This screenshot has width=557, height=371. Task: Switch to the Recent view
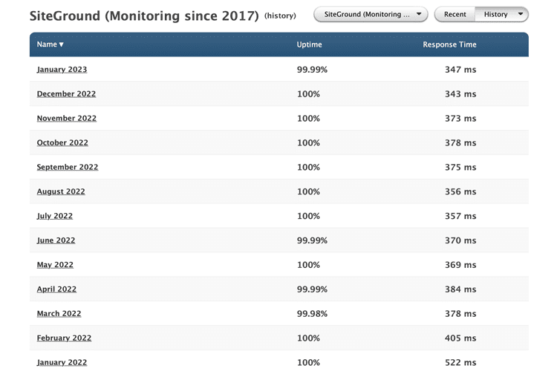(455, 15)
